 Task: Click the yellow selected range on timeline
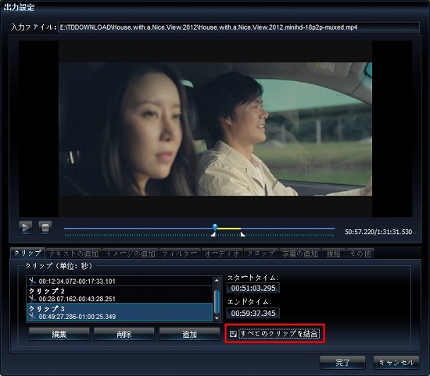[x=229, y=229]
